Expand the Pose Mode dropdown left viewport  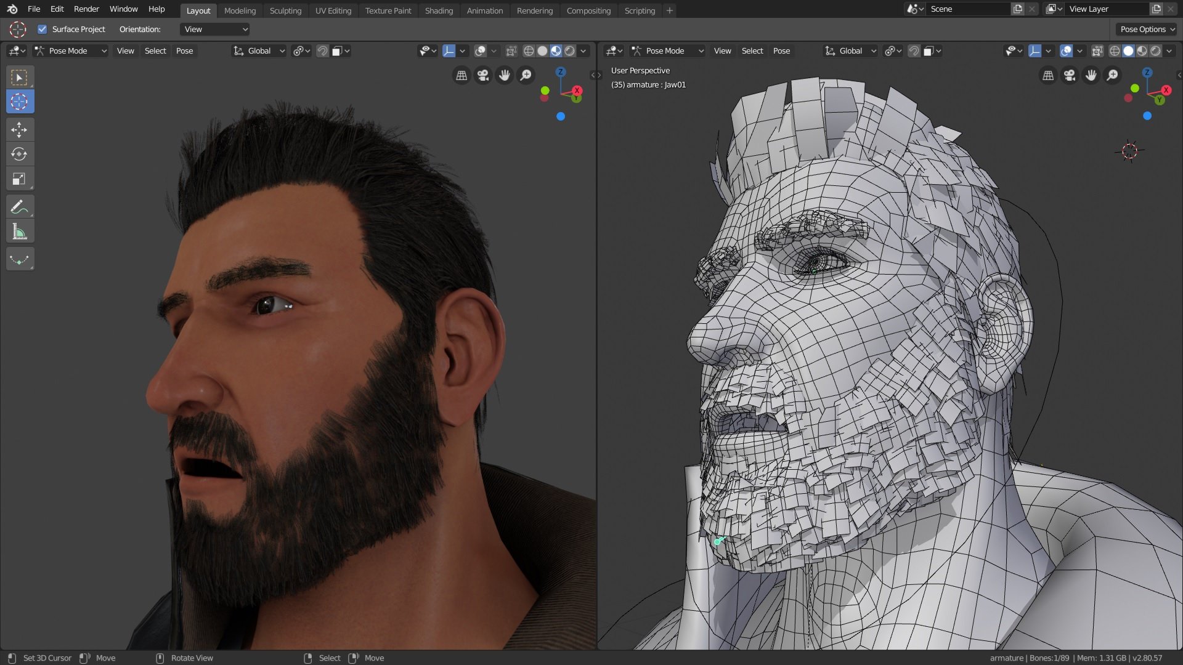pyautogui.click(x=71, y=50)
